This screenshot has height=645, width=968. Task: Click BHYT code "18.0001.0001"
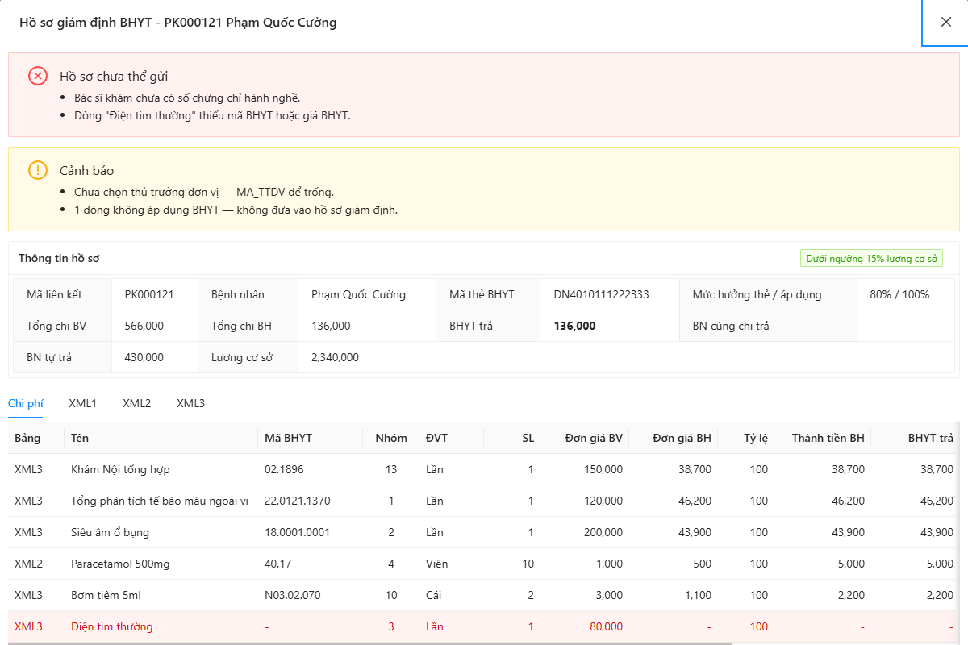297,532
